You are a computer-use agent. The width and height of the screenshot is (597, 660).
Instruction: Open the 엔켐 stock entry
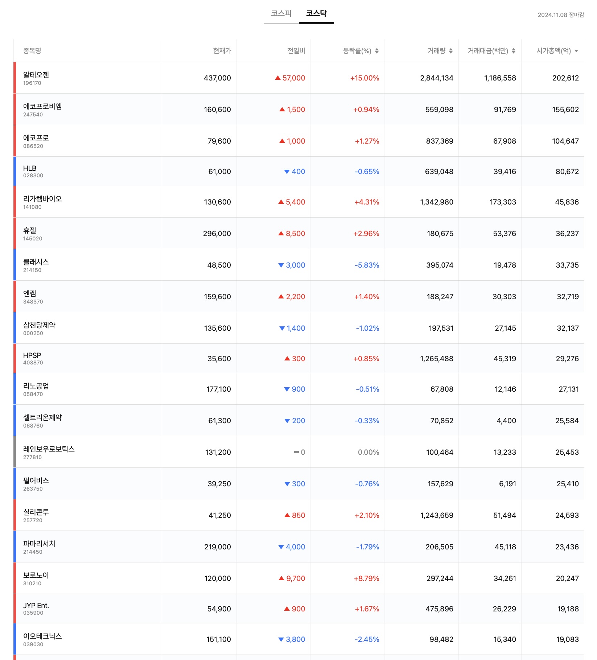click(30, 293)
